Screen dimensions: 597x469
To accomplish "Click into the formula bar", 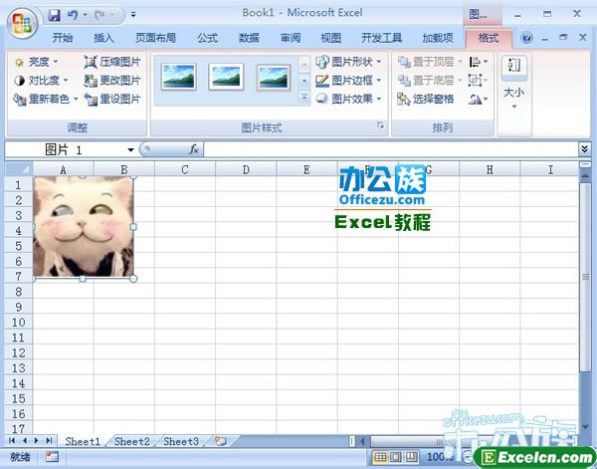I will (391, 149).
